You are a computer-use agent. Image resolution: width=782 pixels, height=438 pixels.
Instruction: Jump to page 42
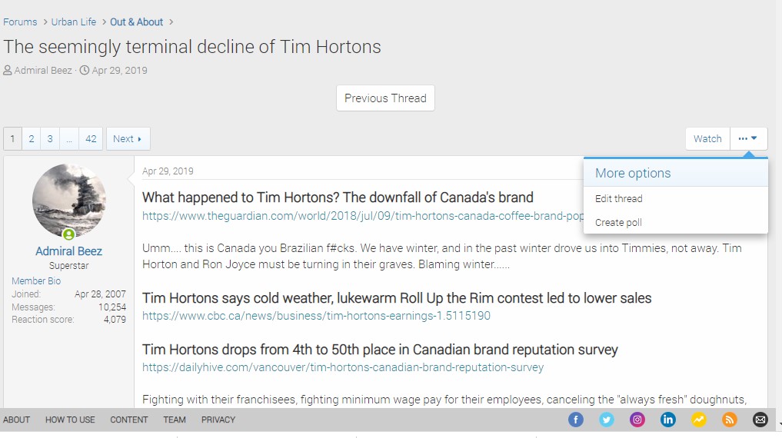point(91,139)
